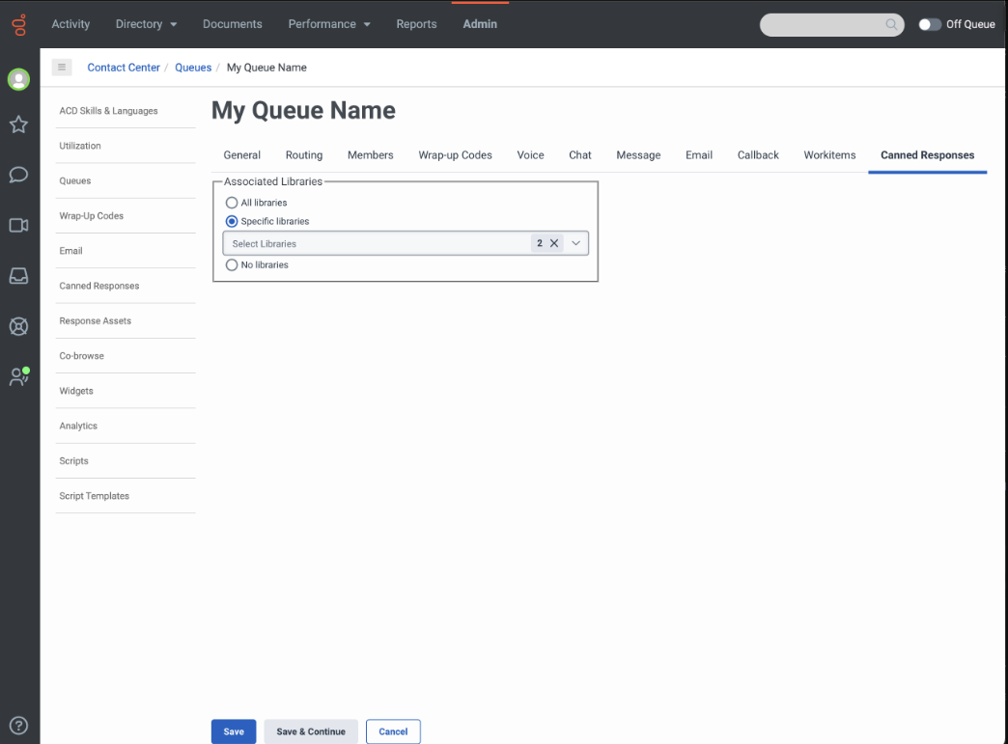Start a video meeting from the sidebar icon
Viewport: 1008px width, 744px height.
click(x=18, y=225)
